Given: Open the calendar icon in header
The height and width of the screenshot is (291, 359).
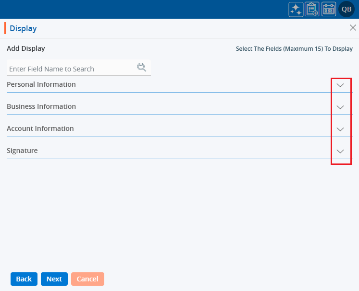Looking at the screenshot, I should click(x=329, y=9).
